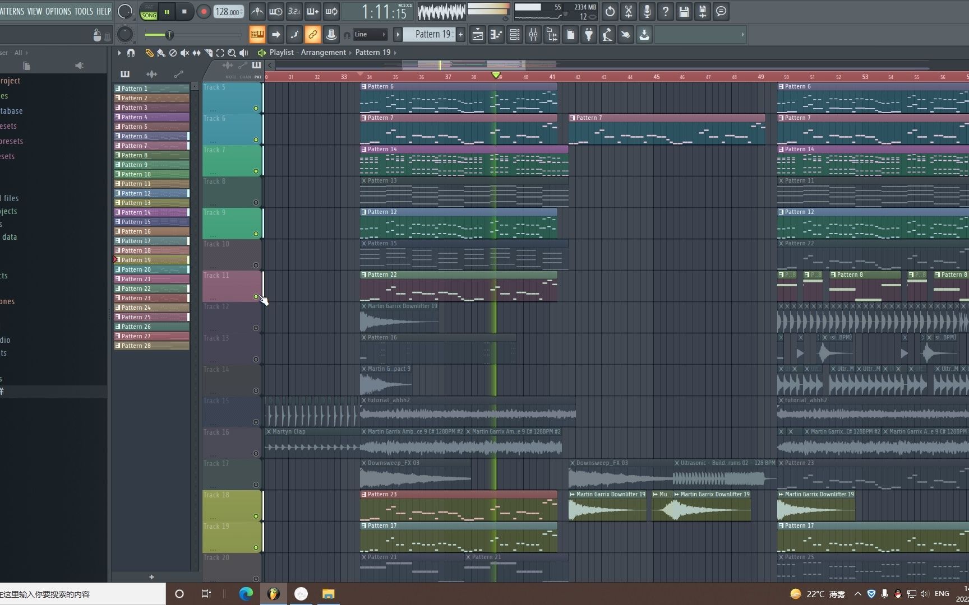Mute Track 5 via its green dot
Image resolution: width=969 pixels, height=605 pixels.
tap(256, 109)
